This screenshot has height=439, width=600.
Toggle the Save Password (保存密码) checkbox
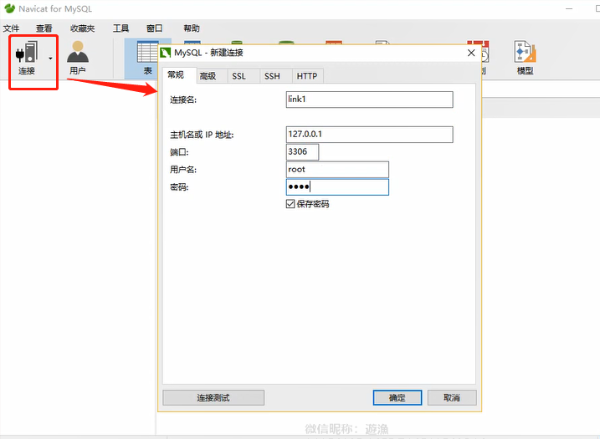pos(290,204)
